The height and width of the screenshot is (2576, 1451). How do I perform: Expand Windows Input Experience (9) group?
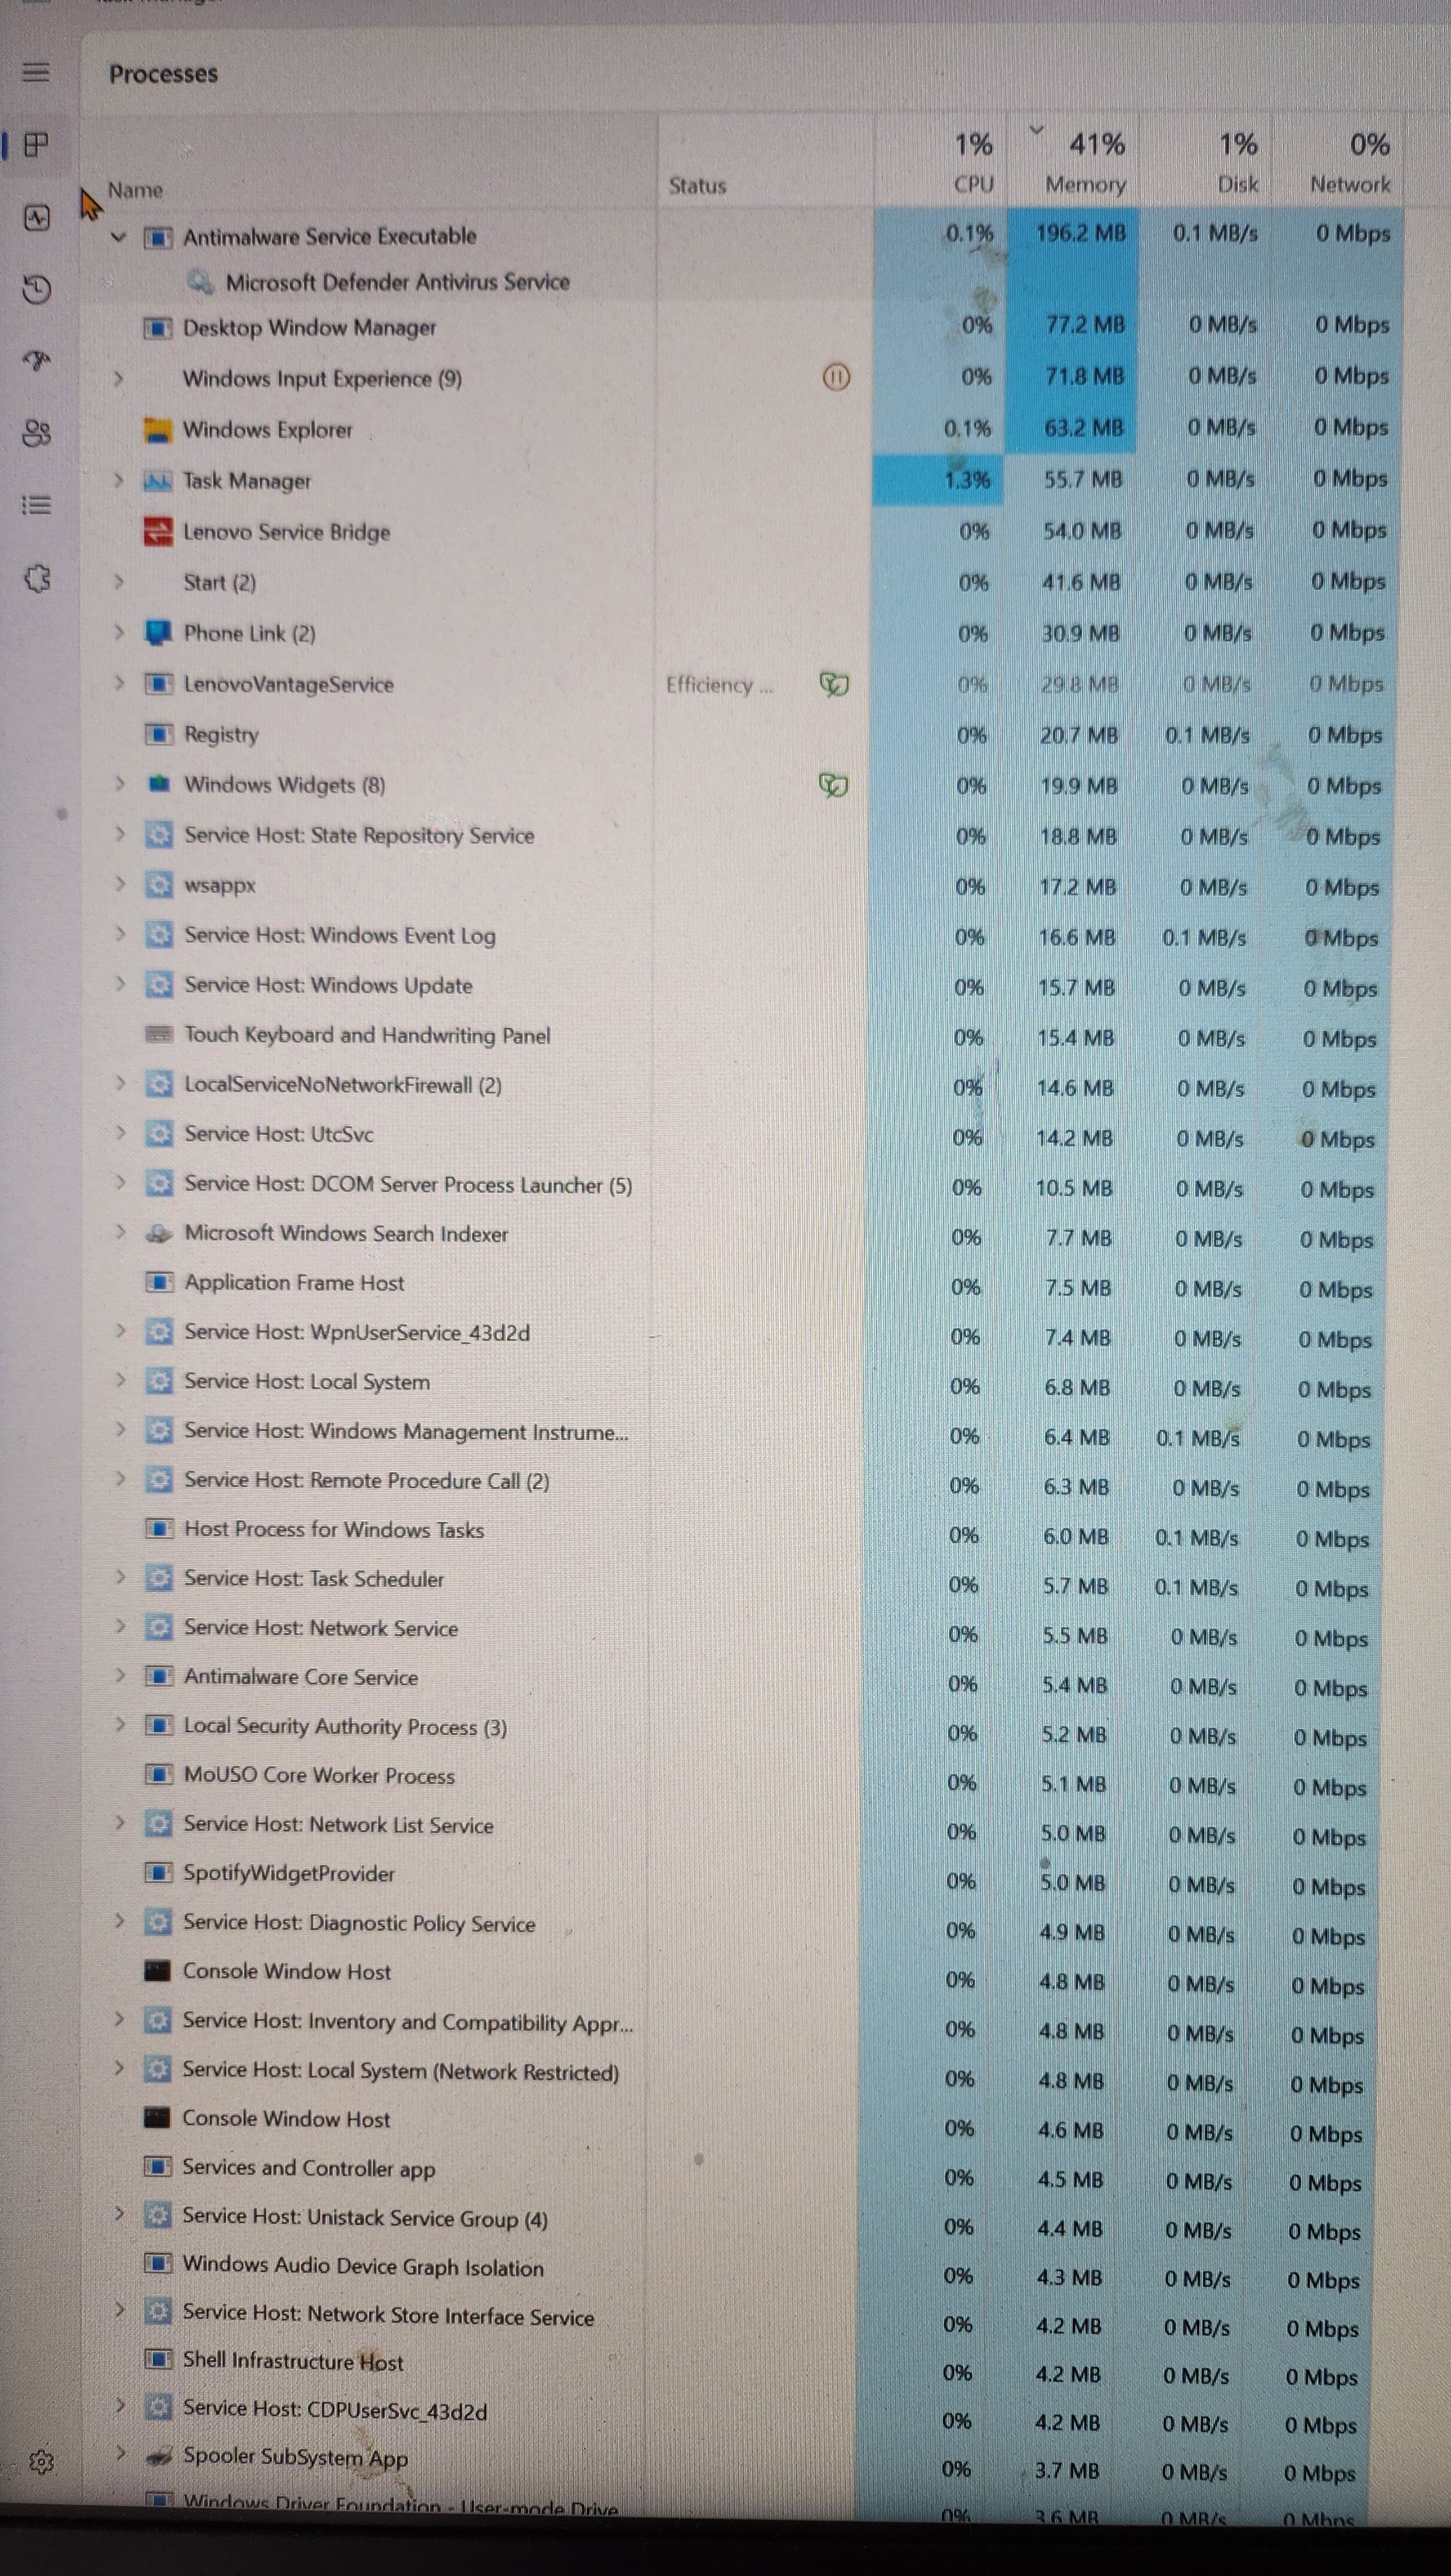tap(118, 378)
